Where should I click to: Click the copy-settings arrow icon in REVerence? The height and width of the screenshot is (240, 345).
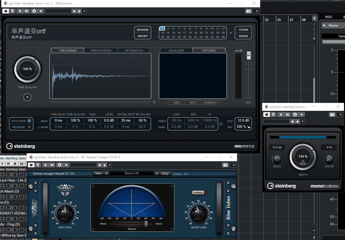pyautogui.click(x=41, y=11)
